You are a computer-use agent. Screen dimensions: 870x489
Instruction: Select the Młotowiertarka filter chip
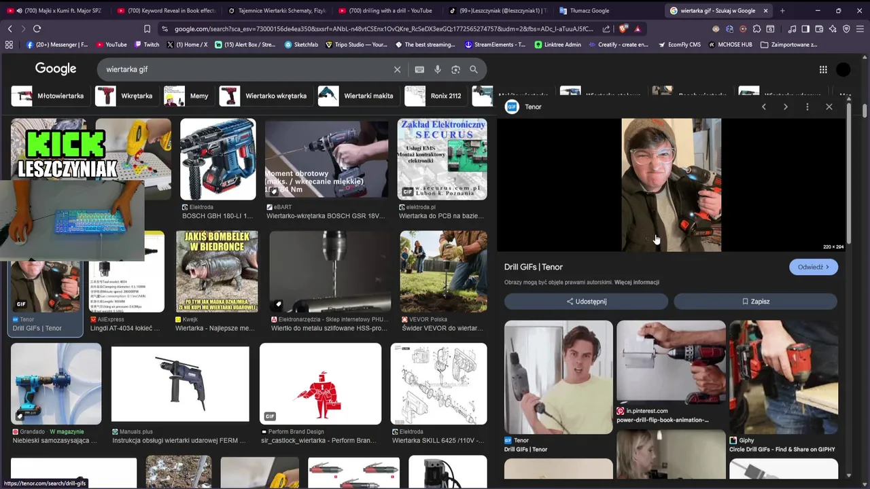pos(51,96)
